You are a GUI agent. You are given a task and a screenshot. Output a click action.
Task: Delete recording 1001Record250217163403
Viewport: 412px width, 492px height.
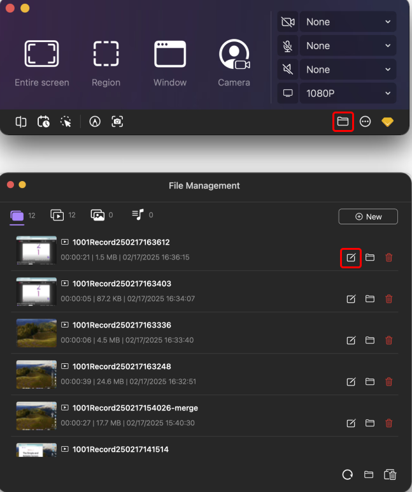click(389, 299)
